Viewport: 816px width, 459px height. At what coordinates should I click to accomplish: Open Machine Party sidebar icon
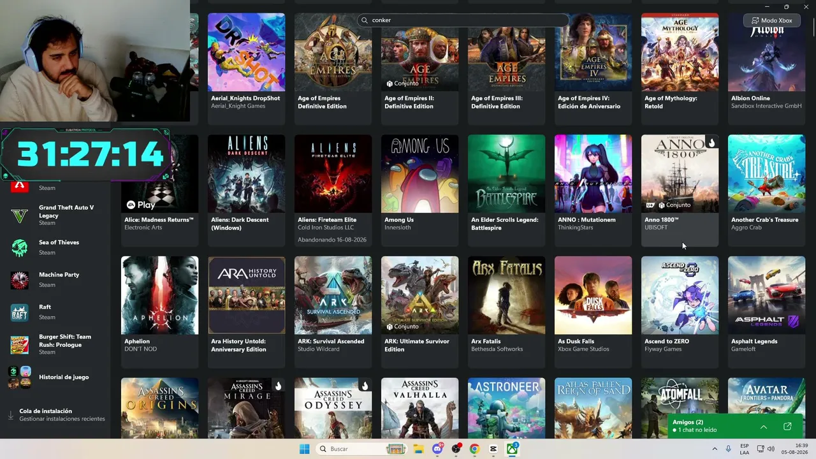coord(20,280)
